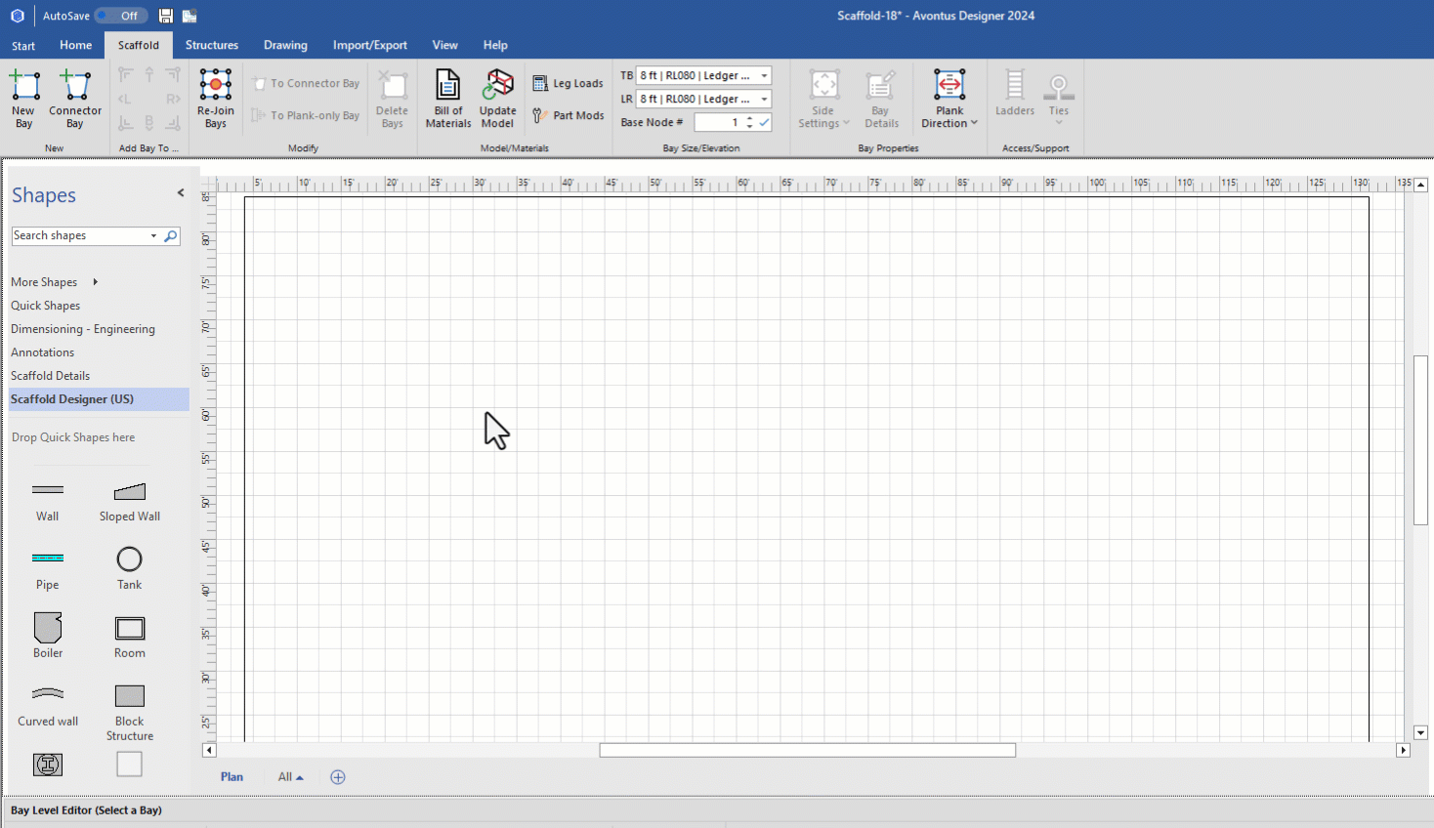This screenshot has width=1434, height=828.
Task: Click the save icon in title bar
Action: (x=166, y=16)
